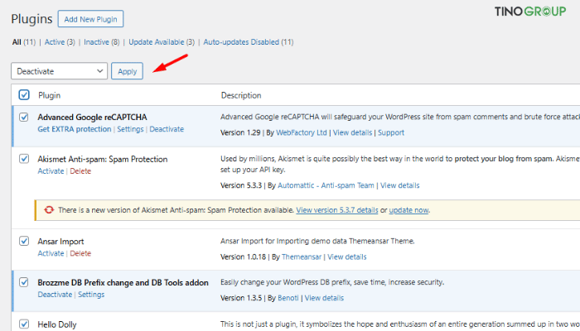580x331 pixels.
Task: Open Automattic - Anti-spam Team link
Action: click(326, 185)
